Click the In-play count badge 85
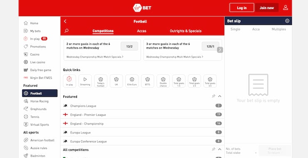The image size is (308, 158). pos(44,39)
